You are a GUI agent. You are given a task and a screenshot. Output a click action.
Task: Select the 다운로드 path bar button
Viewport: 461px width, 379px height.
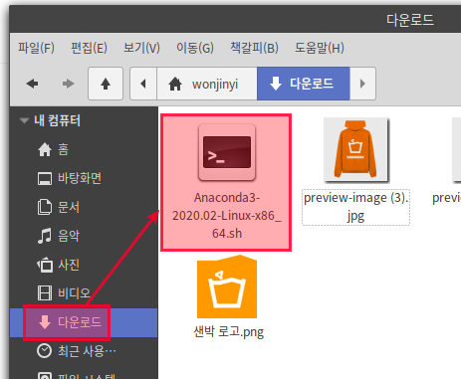point(304,84)
